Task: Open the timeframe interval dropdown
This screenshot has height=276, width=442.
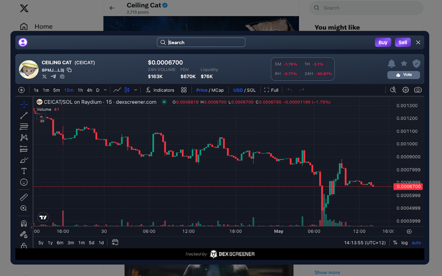Action: 105,90
